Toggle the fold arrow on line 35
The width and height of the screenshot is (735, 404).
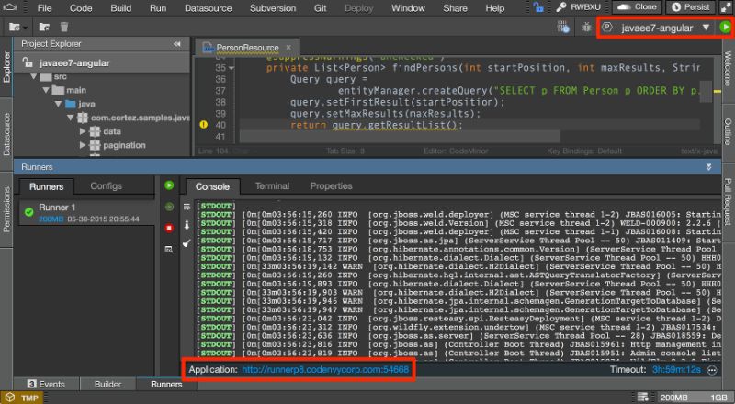click(x=232, y=68)
